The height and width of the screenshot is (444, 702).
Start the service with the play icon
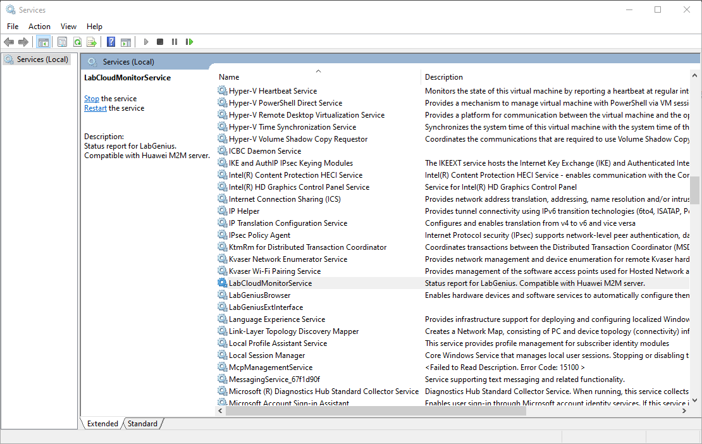[x=146, y=42]
